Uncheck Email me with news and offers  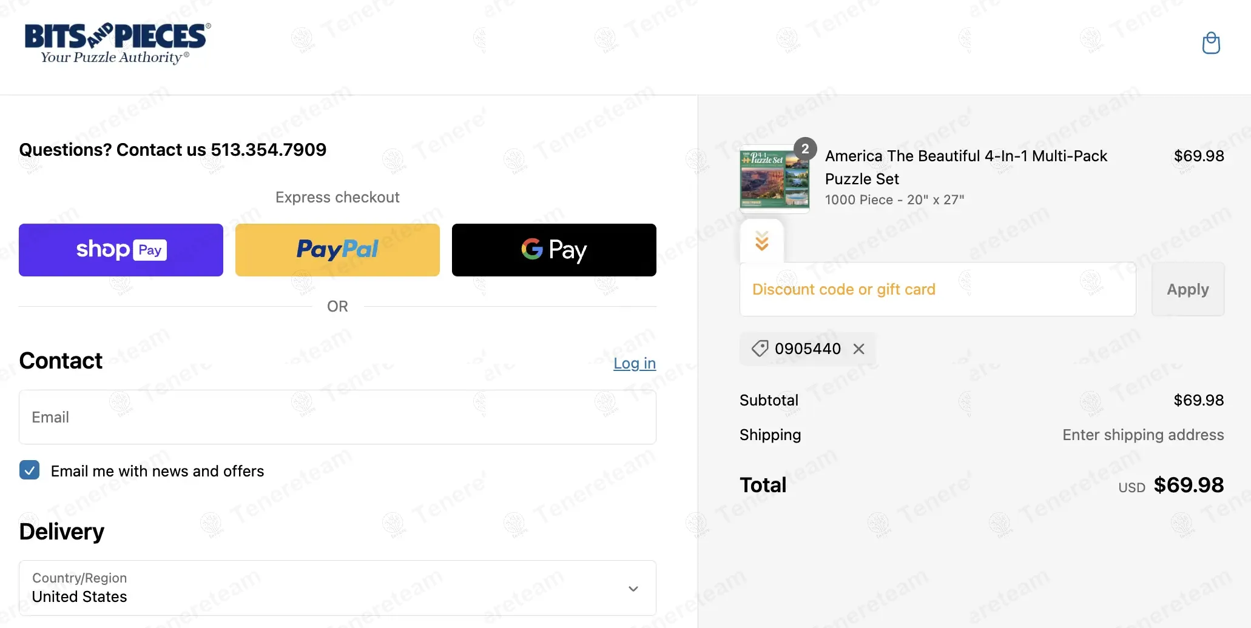point(30,470)
